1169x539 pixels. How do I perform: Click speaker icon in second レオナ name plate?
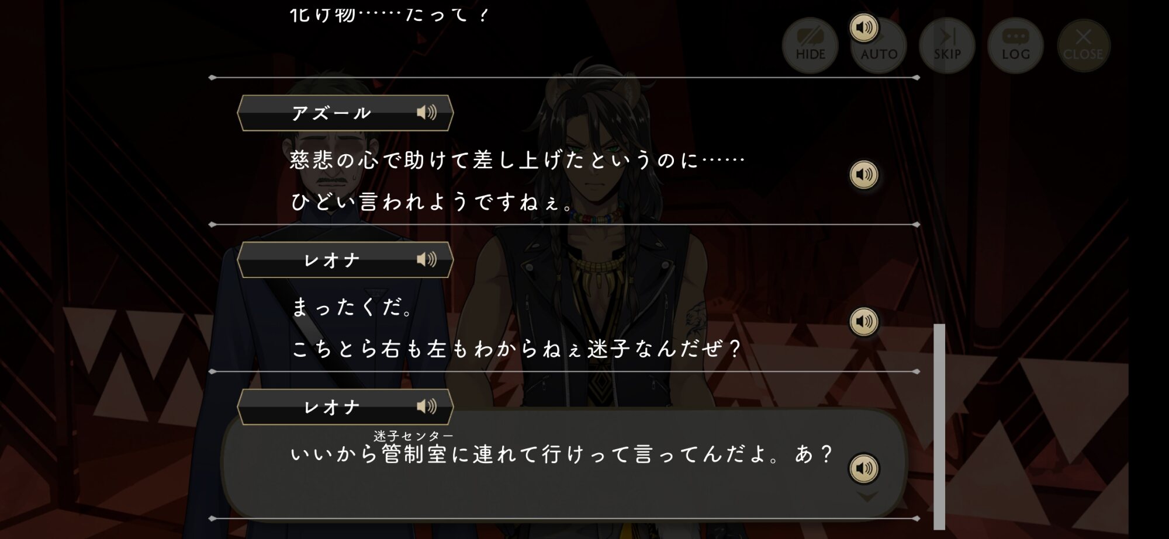coord(427,406)
